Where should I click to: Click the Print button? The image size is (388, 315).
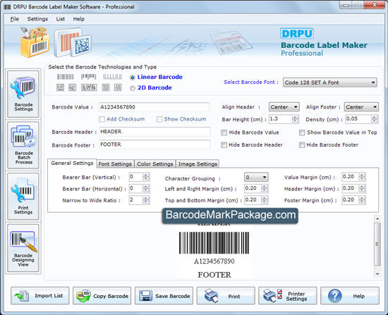pos(226,296)
